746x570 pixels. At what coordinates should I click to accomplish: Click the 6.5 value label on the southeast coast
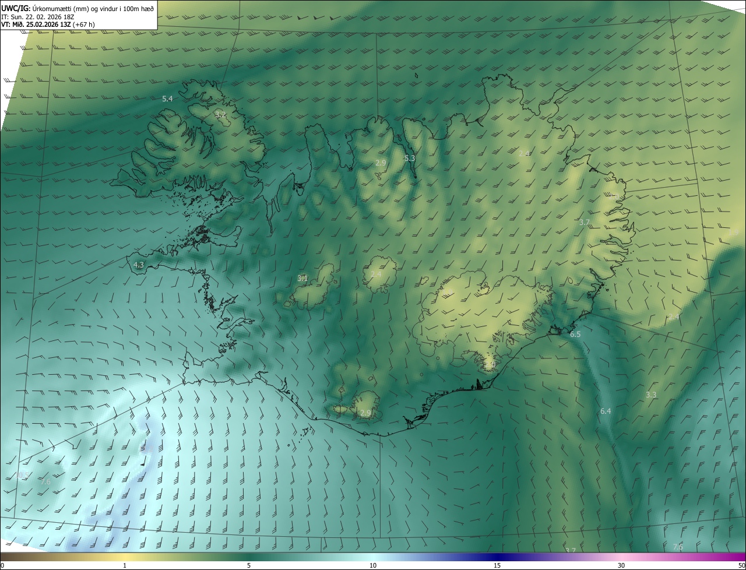click(575, 335)
